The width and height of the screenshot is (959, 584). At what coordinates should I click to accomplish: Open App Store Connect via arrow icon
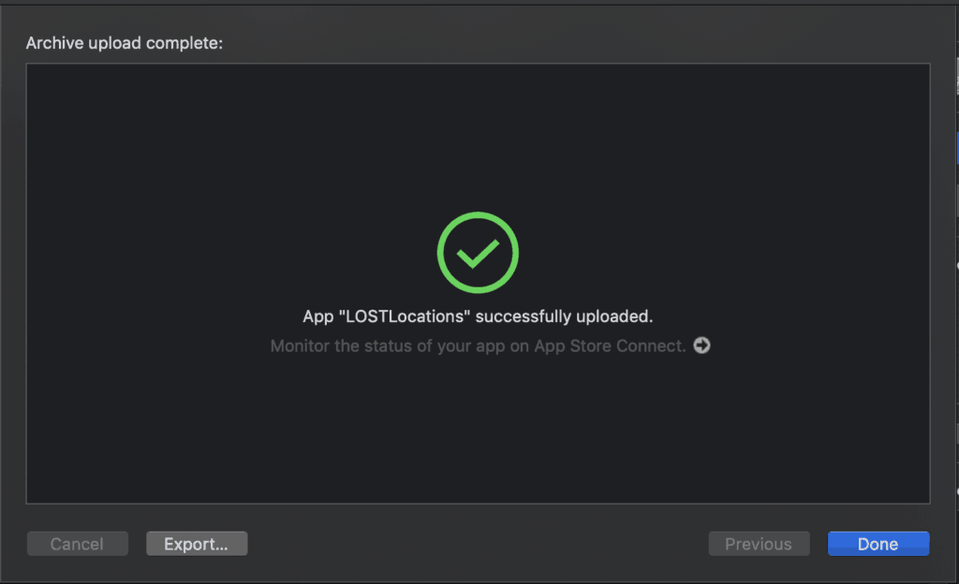[701, 345]
